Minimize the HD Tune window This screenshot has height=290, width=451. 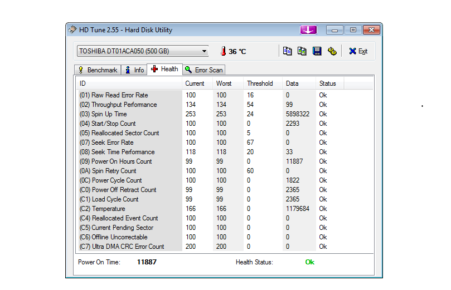point(334,30)
